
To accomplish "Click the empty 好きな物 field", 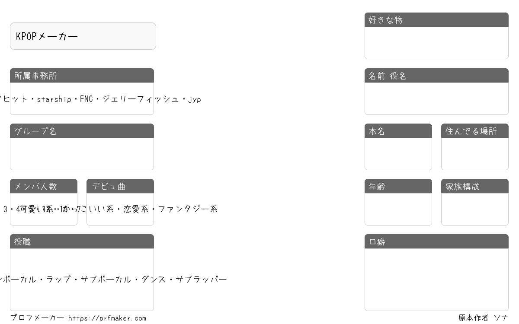I will [x=436, y=43].
